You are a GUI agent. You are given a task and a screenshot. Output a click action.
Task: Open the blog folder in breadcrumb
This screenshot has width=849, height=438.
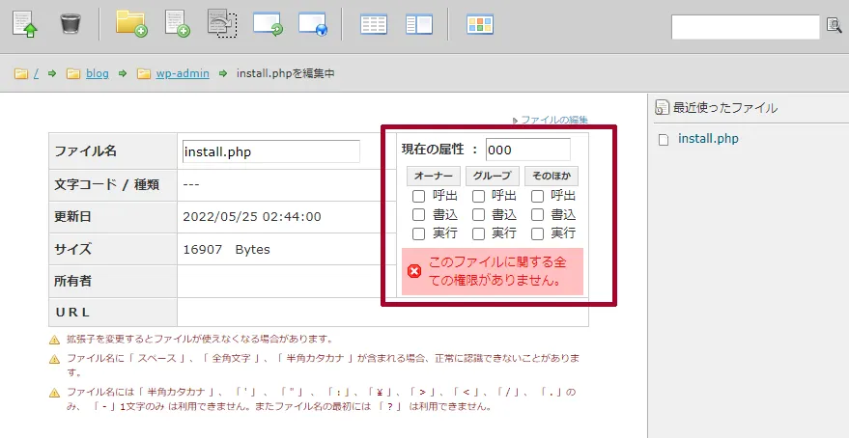(97, 73)
